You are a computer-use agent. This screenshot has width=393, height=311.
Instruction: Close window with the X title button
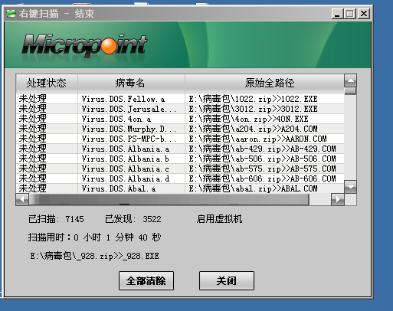pos(364,14)
